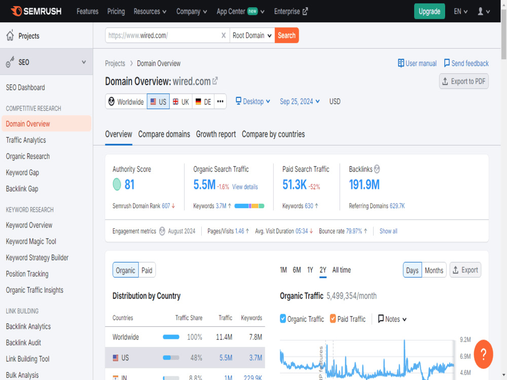507x380 pixels.
Task: Open Growth report tab
Action: (x=215, y=134)
